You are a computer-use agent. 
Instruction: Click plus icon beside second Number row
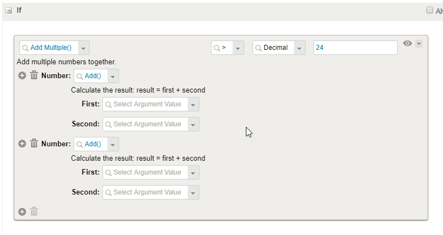pos(22,144)
